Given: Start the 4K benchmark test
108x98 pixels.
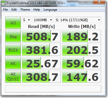Looking at the screenshot, I should coord(13,63).
